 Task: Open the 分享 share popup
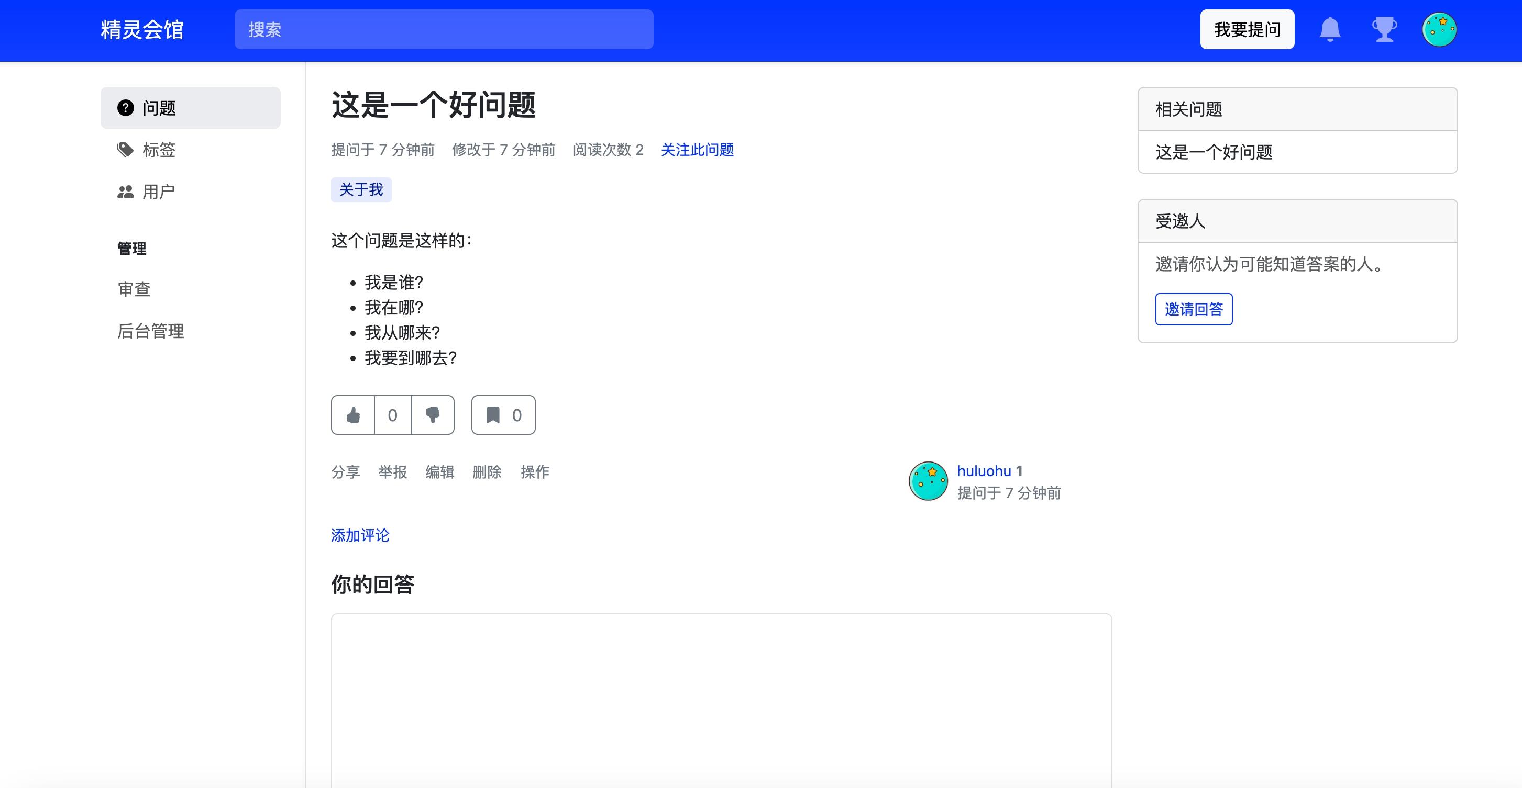[345, 471]
